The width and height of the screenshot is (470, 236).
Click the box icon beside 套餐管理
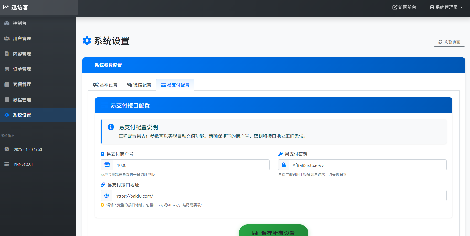point(7,84)
